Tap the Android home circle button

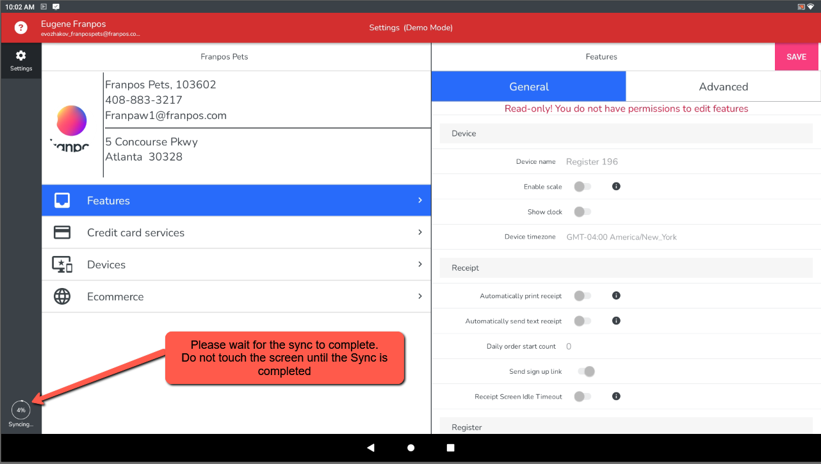[410, 448]
